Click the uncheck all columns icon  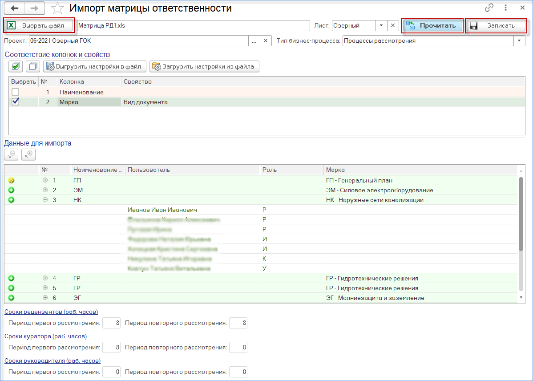[x=32, y=66]
